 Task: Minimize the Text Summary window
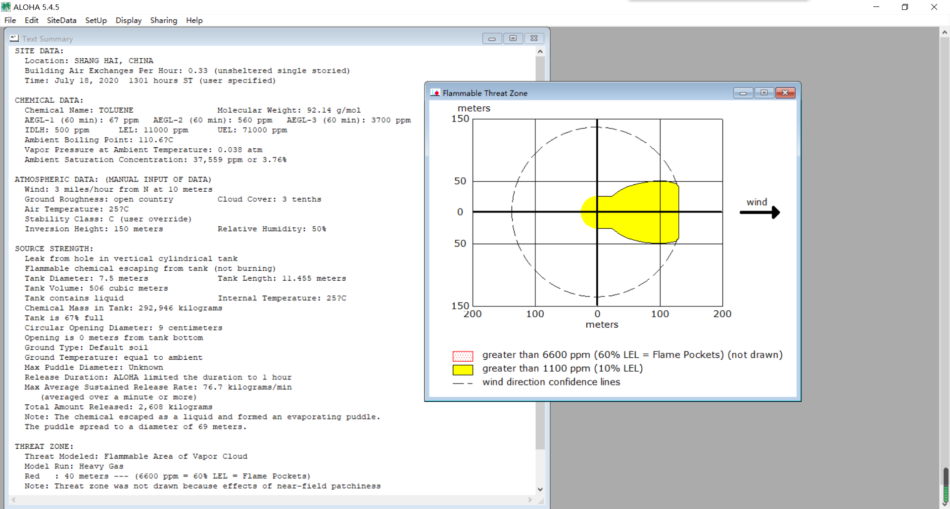point(492,38)
